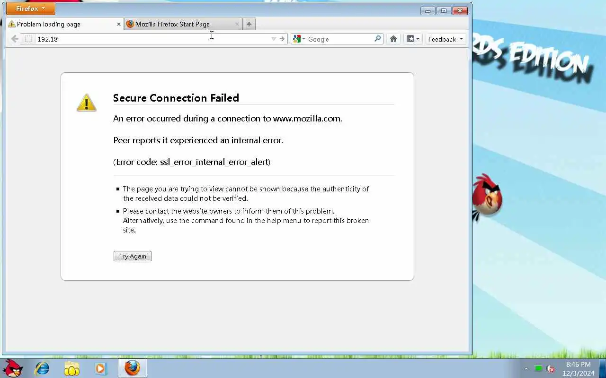Click the yellow warning triangle icon

point(87,103)
